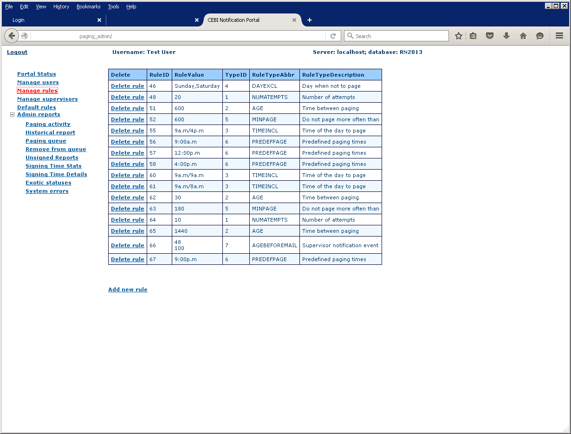Open Signing Time Stats
Image resolution: width=571 pixels, height=434 pixels.
(53, 166)
